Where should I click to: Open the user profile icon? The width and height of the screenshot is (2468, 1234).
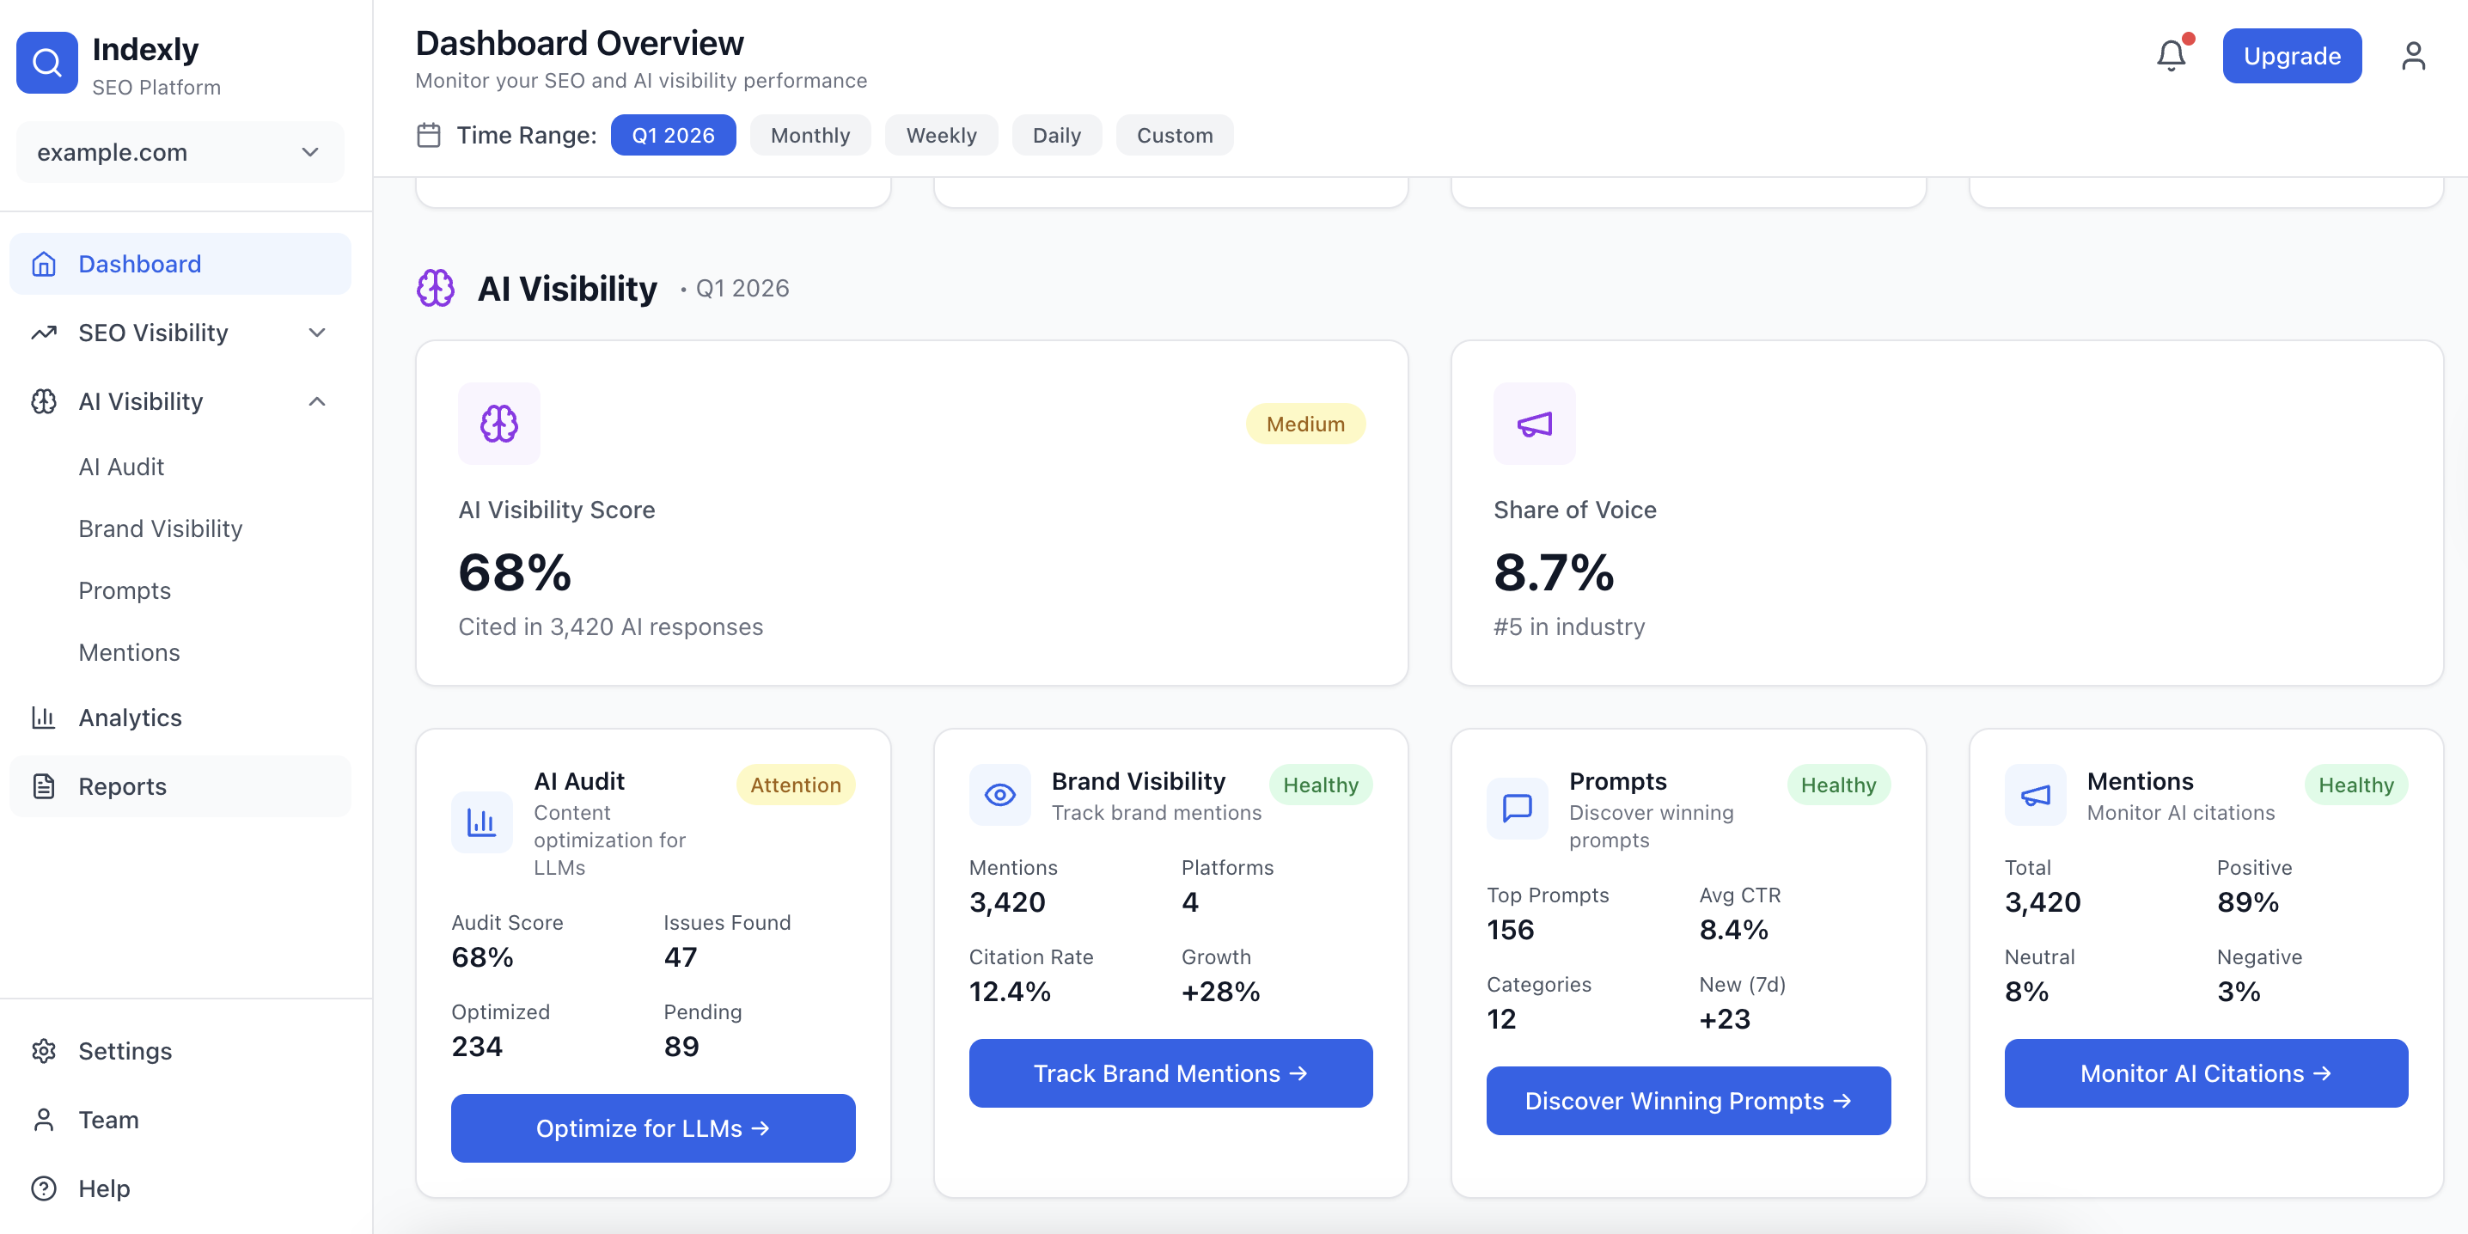(2412, 56)
